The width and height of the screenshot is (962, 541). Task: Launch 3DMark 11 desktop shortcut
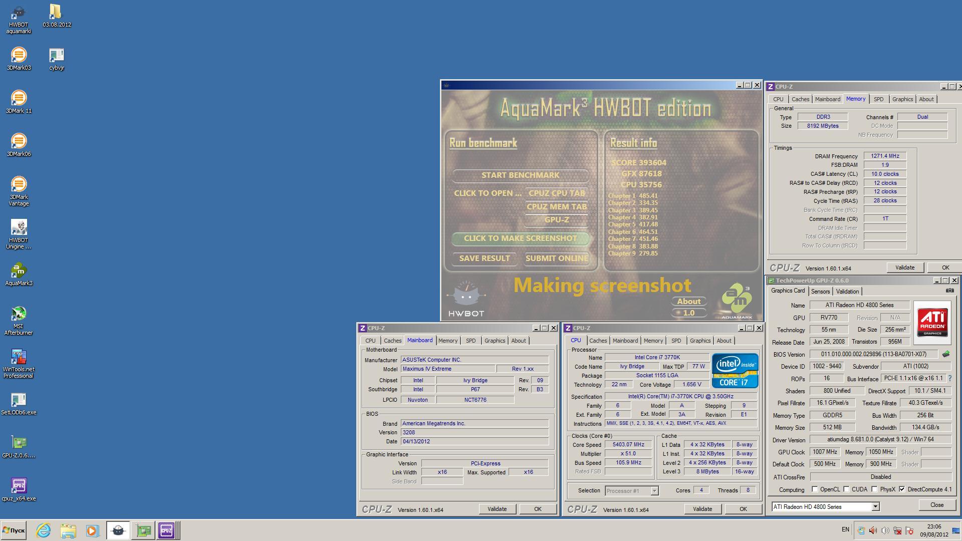19,102
